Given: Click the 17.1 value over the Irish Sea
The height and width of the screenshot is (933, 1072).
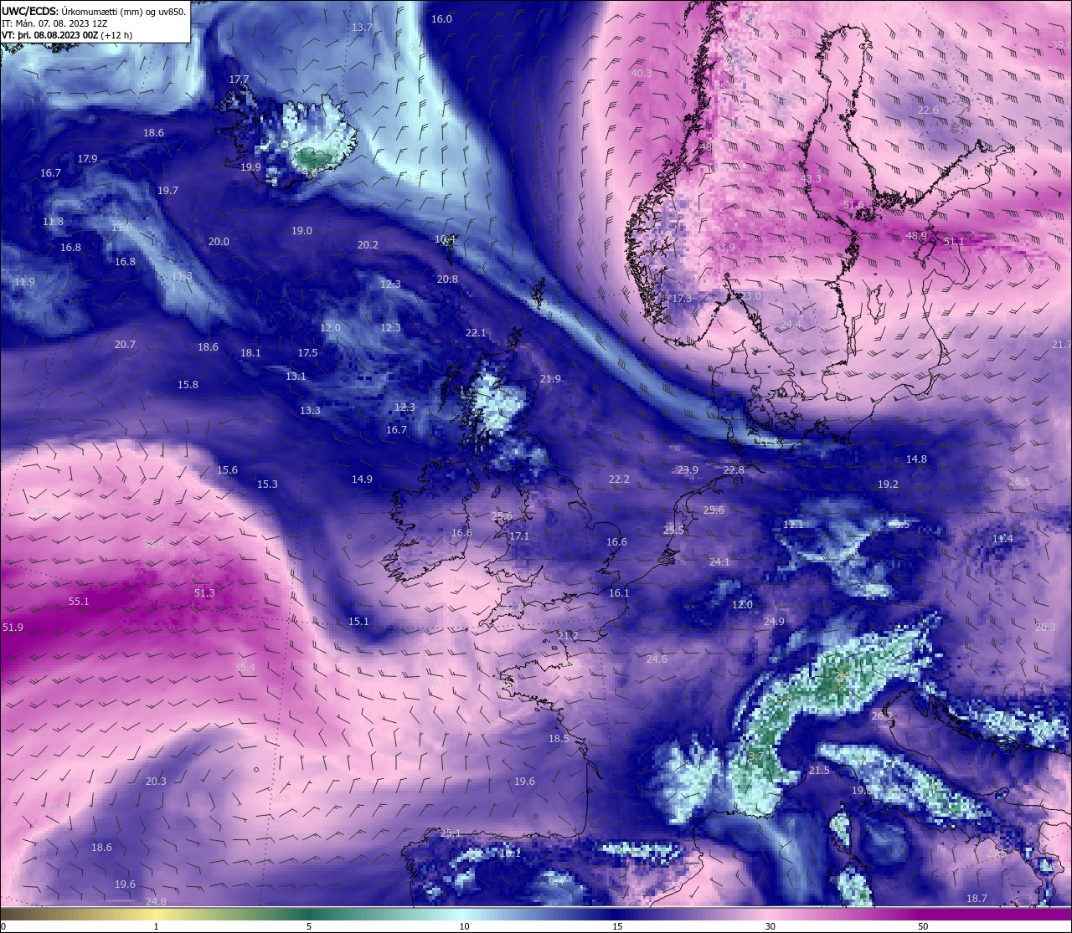Looking at the screenshot, I should (x=520, y=536).
